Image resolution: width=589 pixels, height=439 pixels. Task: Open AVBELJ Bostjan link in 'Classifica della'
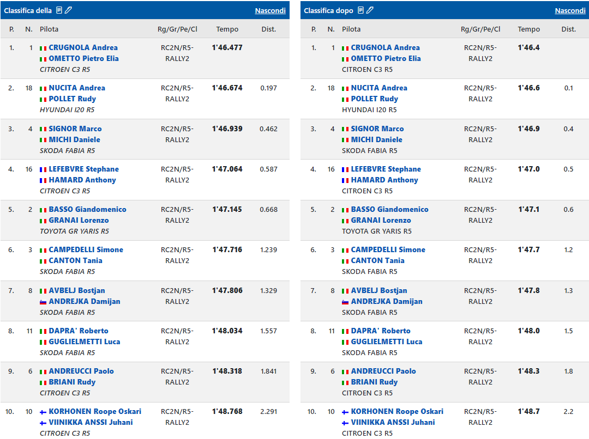coord(77,290)
